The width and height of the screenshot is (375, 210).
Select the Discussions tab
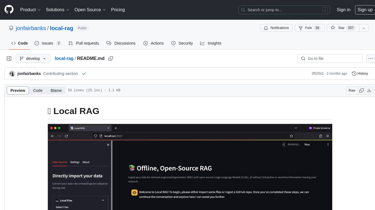coord(121,43)
